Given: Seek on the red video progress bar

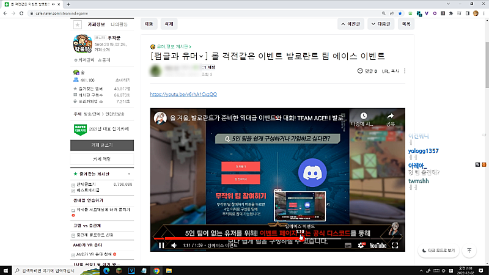Looking at the screenshot, I should pos(244,237).
